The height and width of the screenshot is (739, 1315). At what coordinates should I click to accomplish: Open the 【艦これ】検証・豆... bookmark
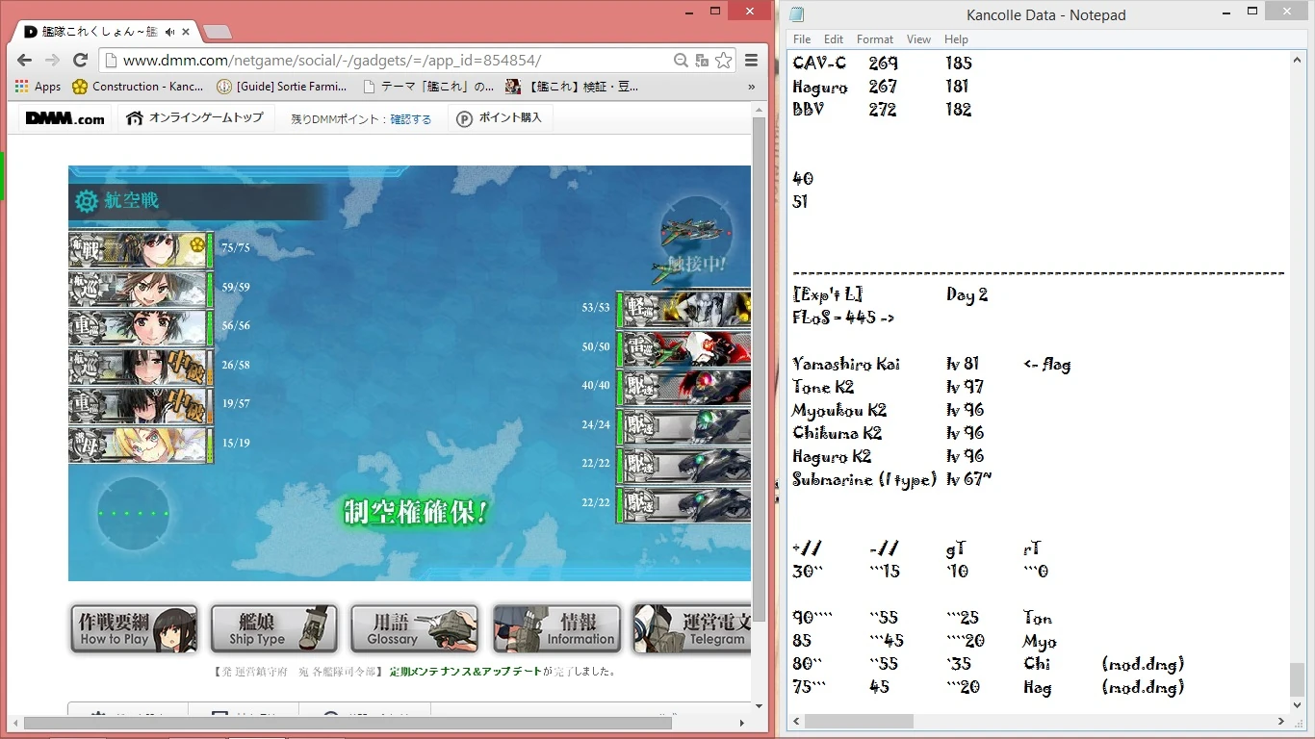572,87
